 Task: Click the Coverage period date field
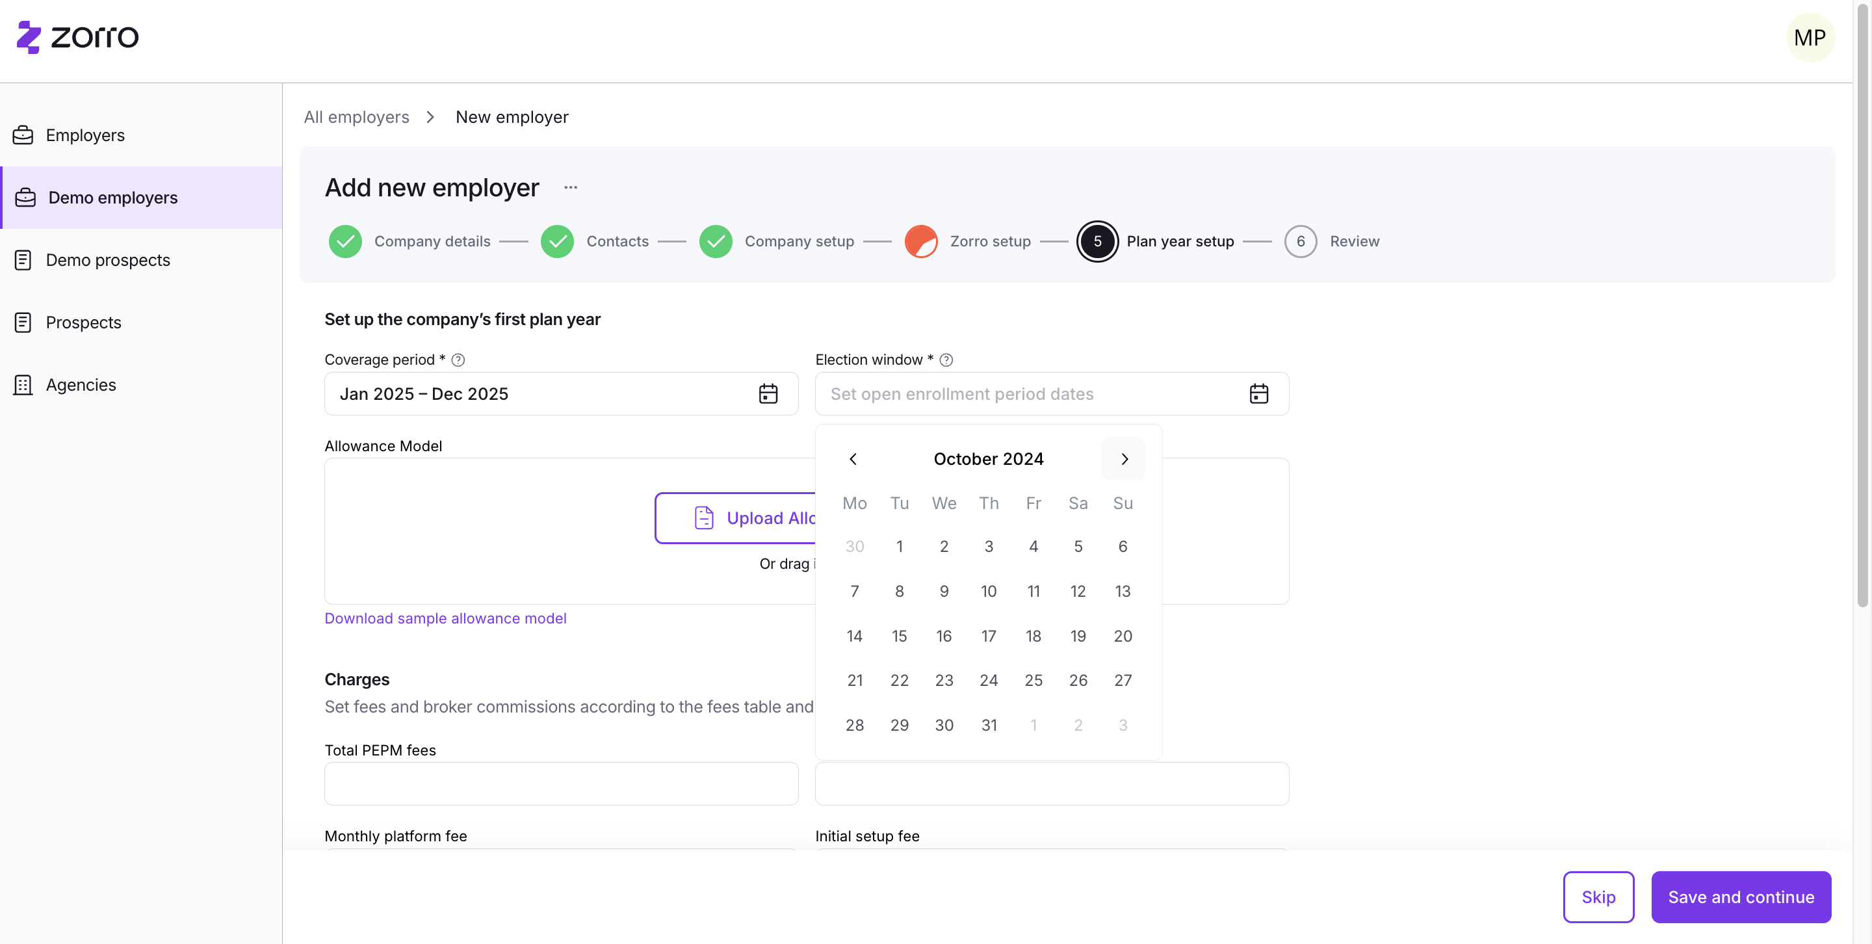[561, 394]
